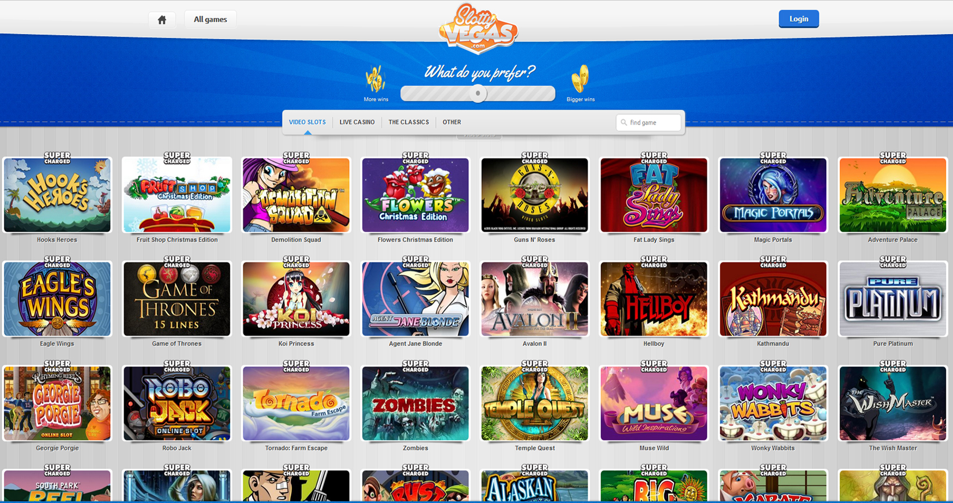
Task: Click the More wins coins icon
Action: tap(375, 79)
